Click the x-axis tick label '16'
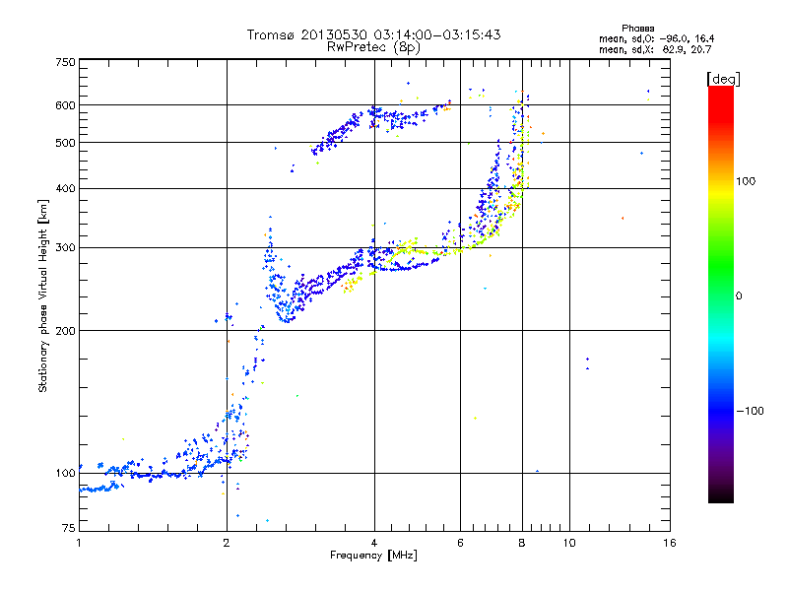 [670, 543]
